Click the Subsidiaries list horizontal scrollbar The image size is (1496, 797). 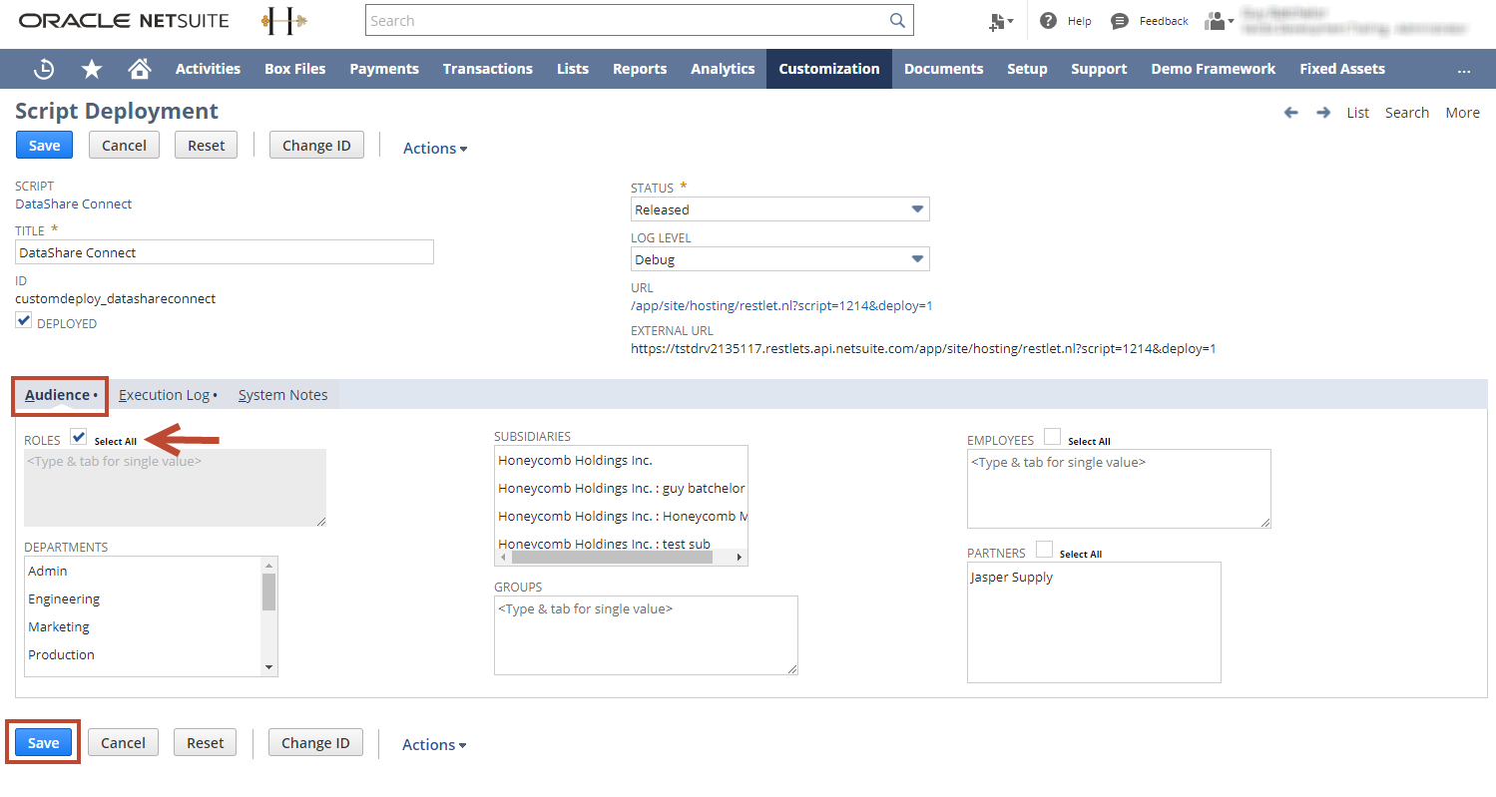tap(622, 557)
